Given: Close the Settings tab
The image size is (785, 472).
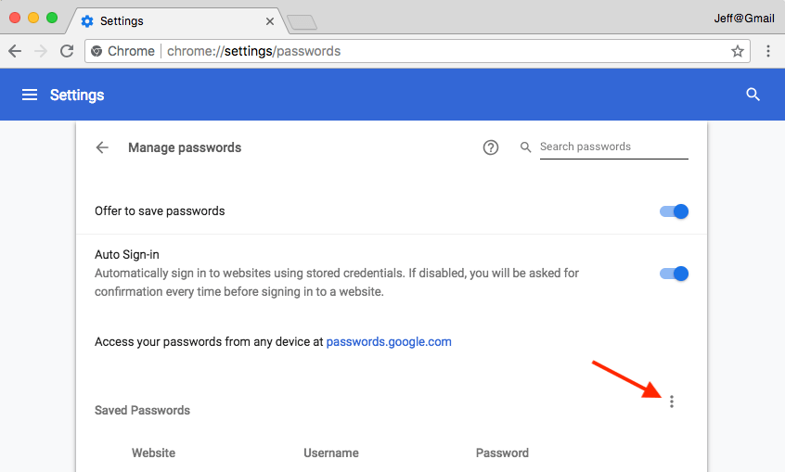Looking at the screenshot, I should coord(270,21).
